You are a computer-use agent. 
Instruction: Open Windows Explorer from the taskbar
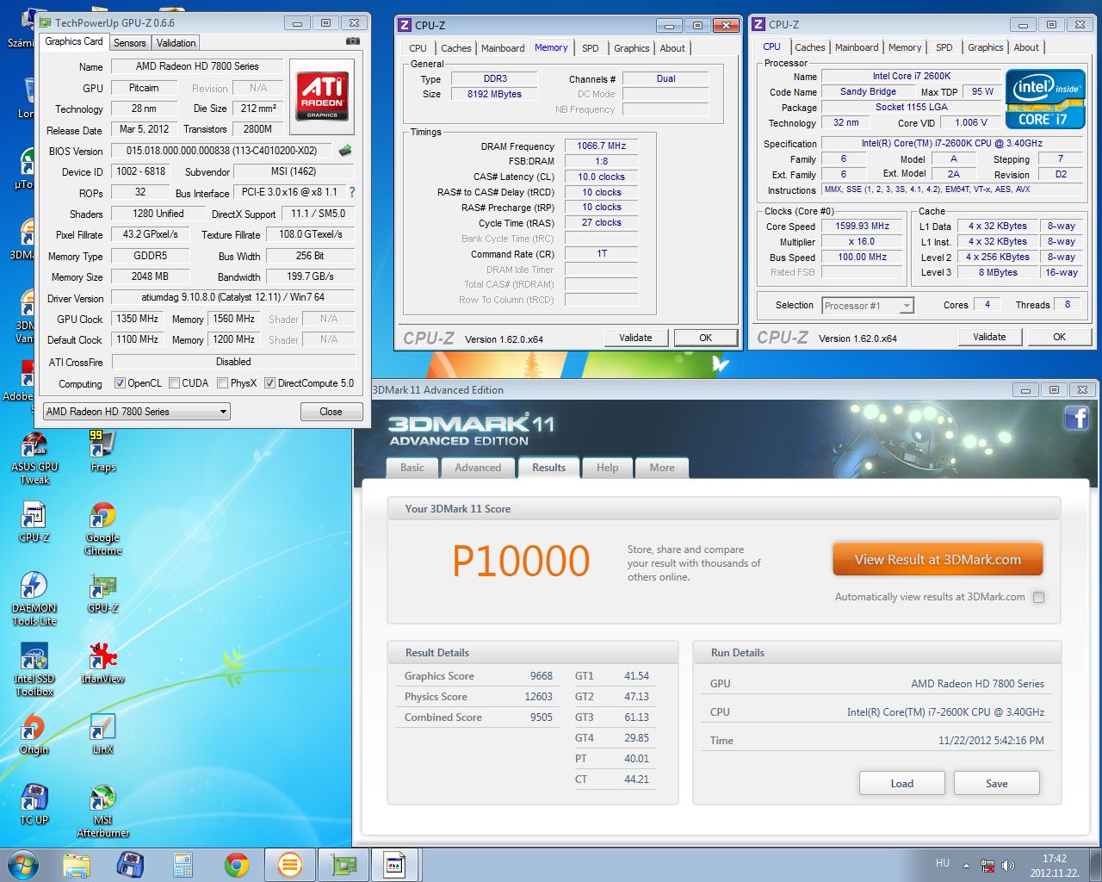[x=77, y=865]
